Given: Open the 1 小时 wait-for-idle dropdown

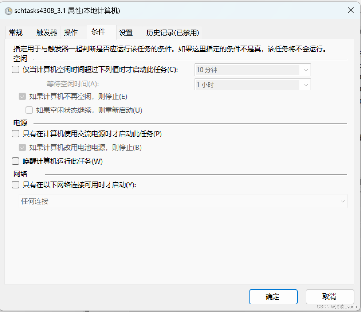Looking at the screenshot, I should click(x=306, y=85).
